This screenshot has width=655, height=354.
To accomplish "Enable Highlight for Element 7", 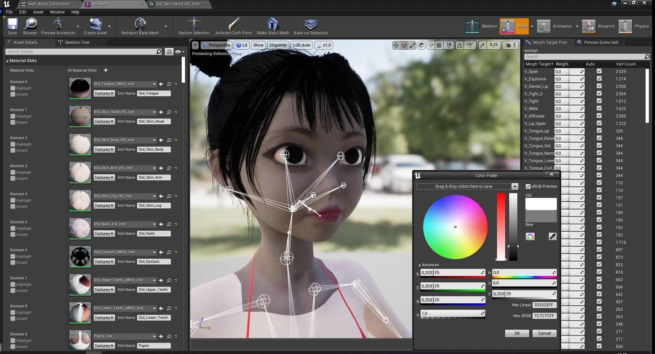I will tap(13, 284).
